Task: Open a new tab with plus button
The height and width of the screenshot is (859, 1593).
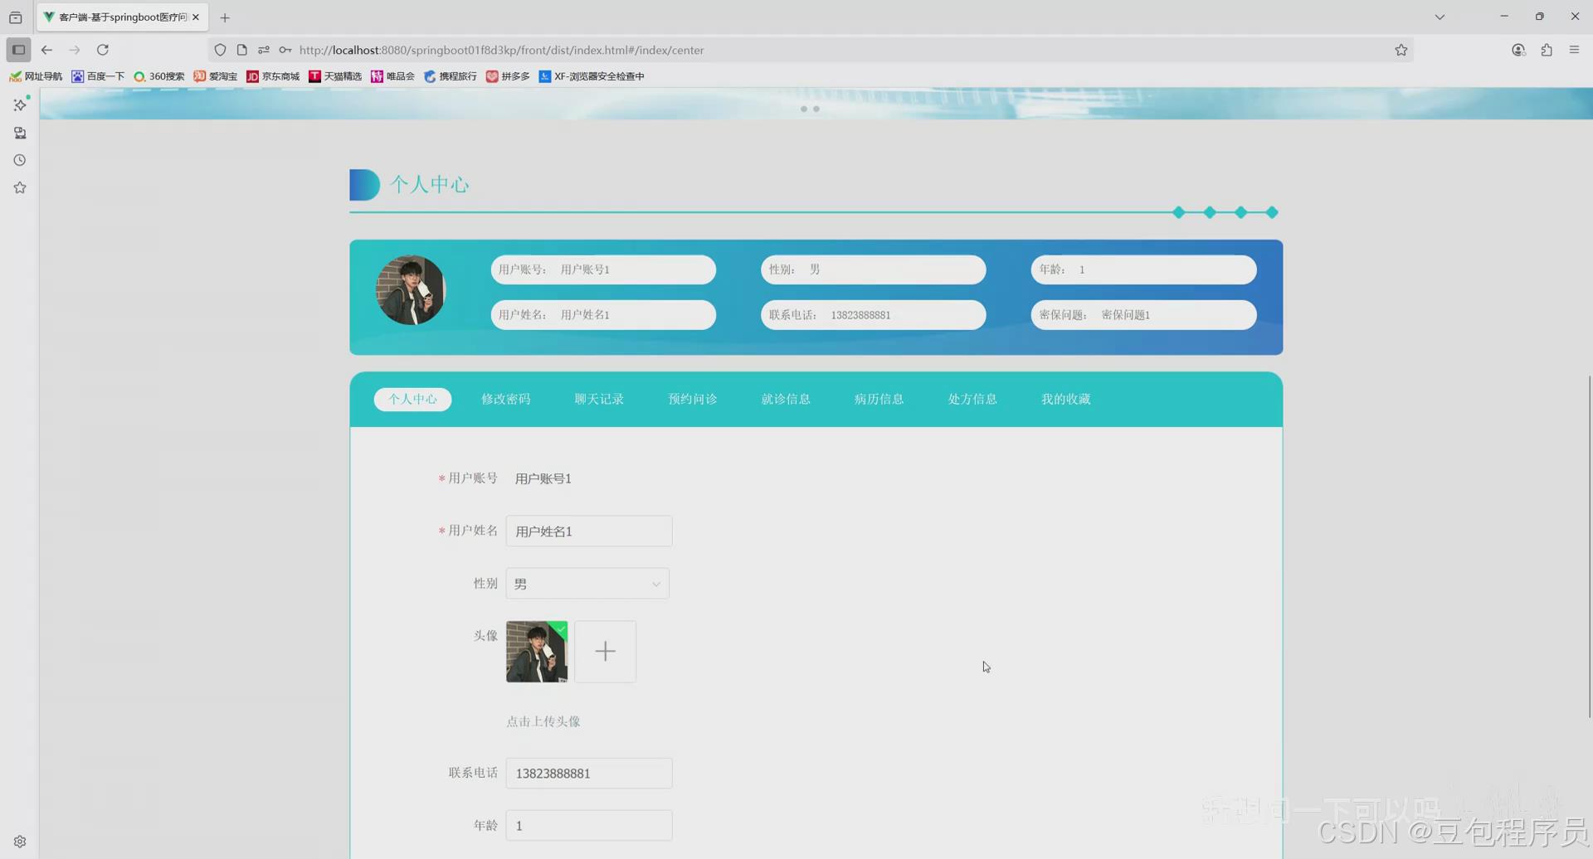Action: (225, 17)
